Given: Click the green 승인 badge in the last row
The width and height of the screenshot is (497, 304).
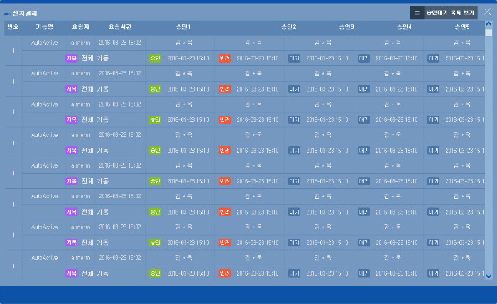Looking at the screenshot, I should click(155, 273).
